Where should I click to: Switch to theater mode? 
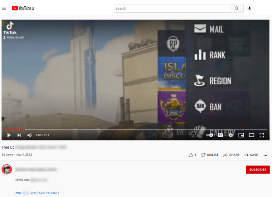pos(252,135)
